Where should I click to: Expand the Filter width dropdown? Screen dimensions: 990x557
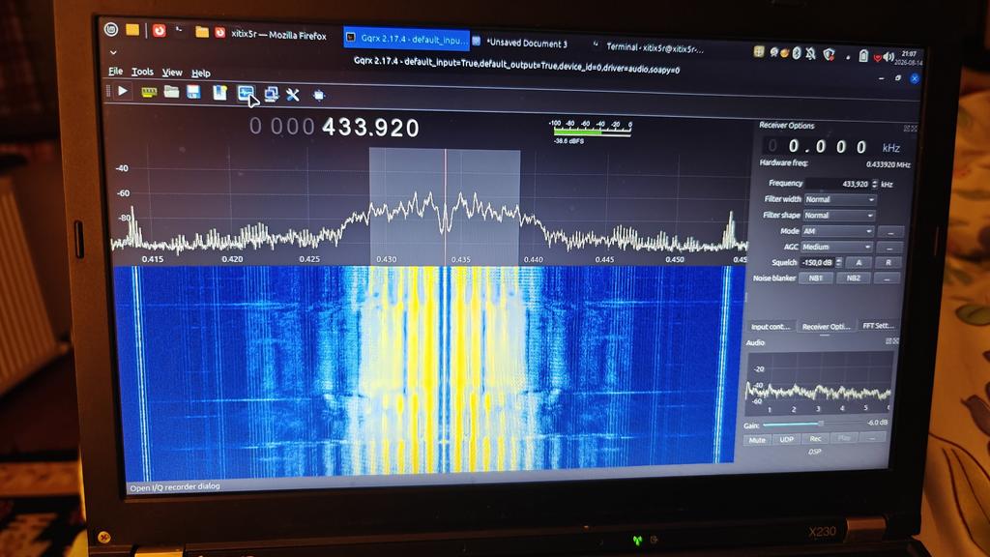coord(840,199)
